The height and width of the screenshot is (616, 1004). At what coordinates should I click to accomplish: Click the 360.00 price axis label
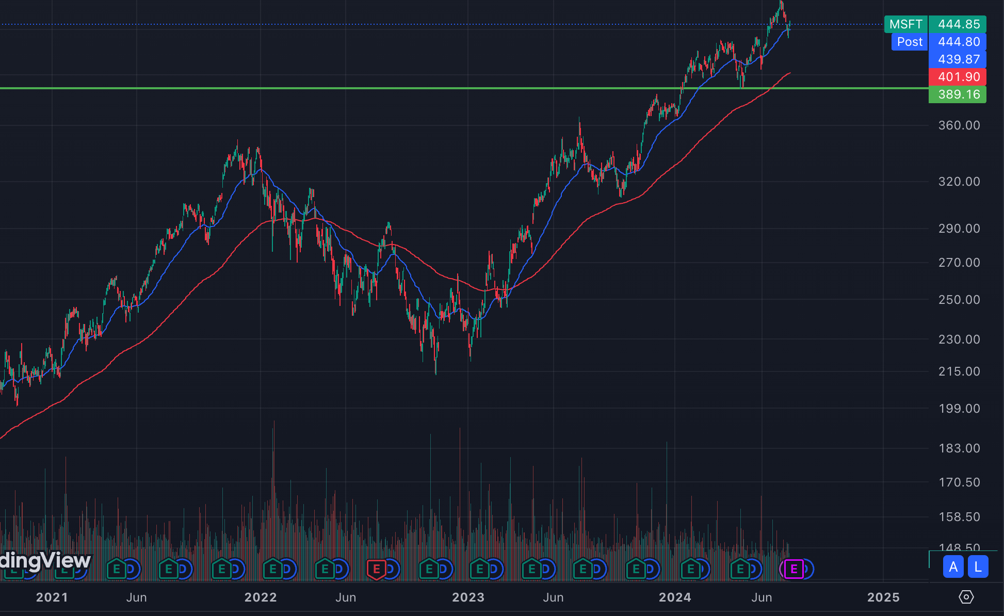point(959,125)
